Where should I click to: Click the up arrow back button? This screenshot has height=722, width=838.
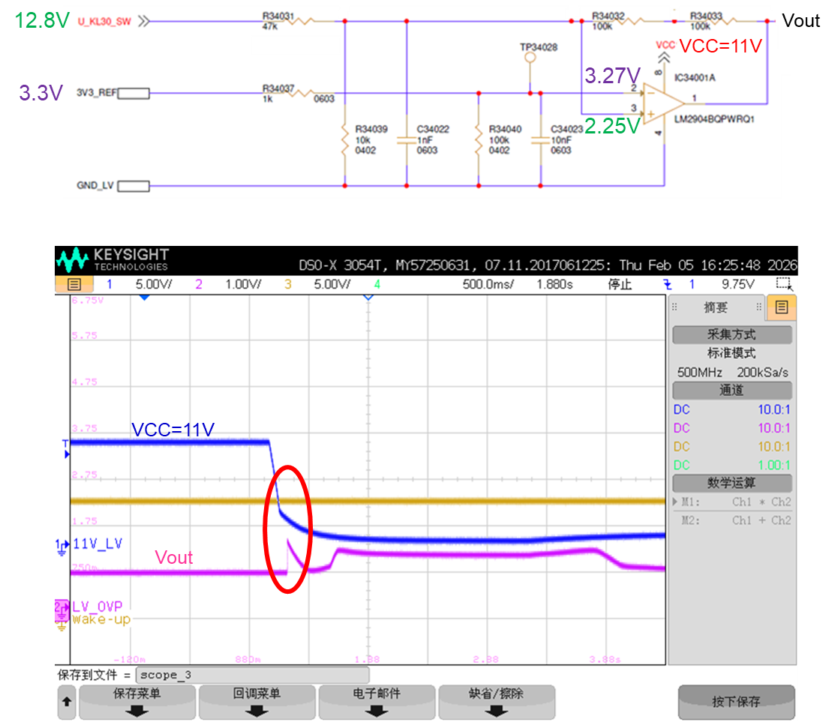(67, 703)
